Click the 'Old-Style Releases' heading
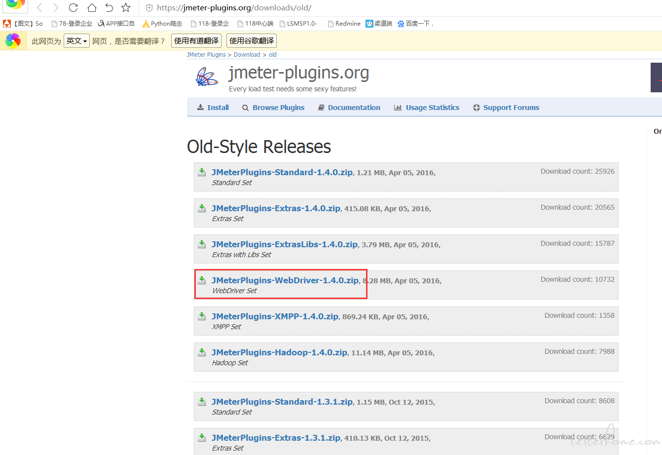The height and width of the screenshot is (455, 662). [x=259, y=147]
